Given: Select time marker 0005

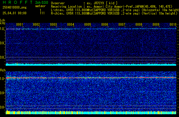Looking at the screenshot, I should [x=88, y=25].
